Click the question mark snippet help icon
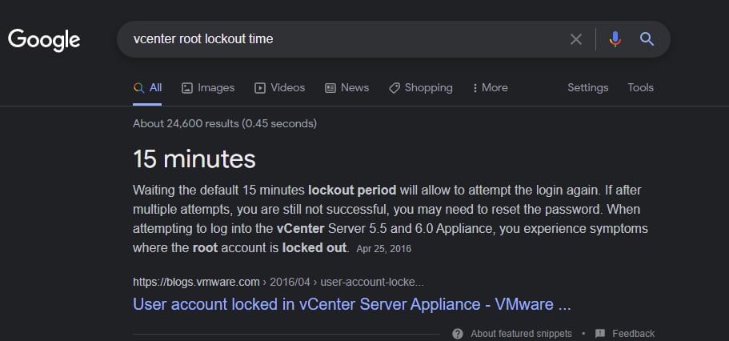 458,334
